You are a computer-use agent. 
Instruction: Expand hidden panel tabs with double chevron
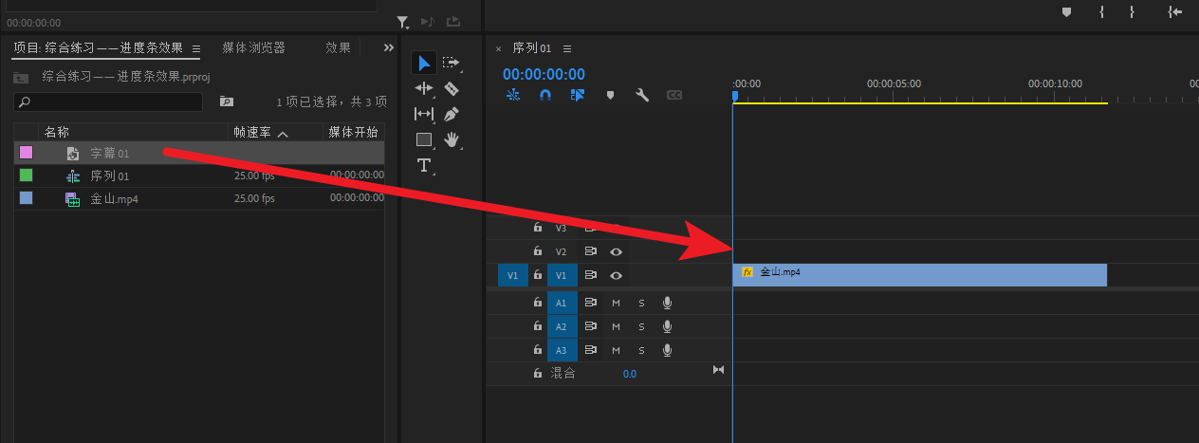(388, 47)
